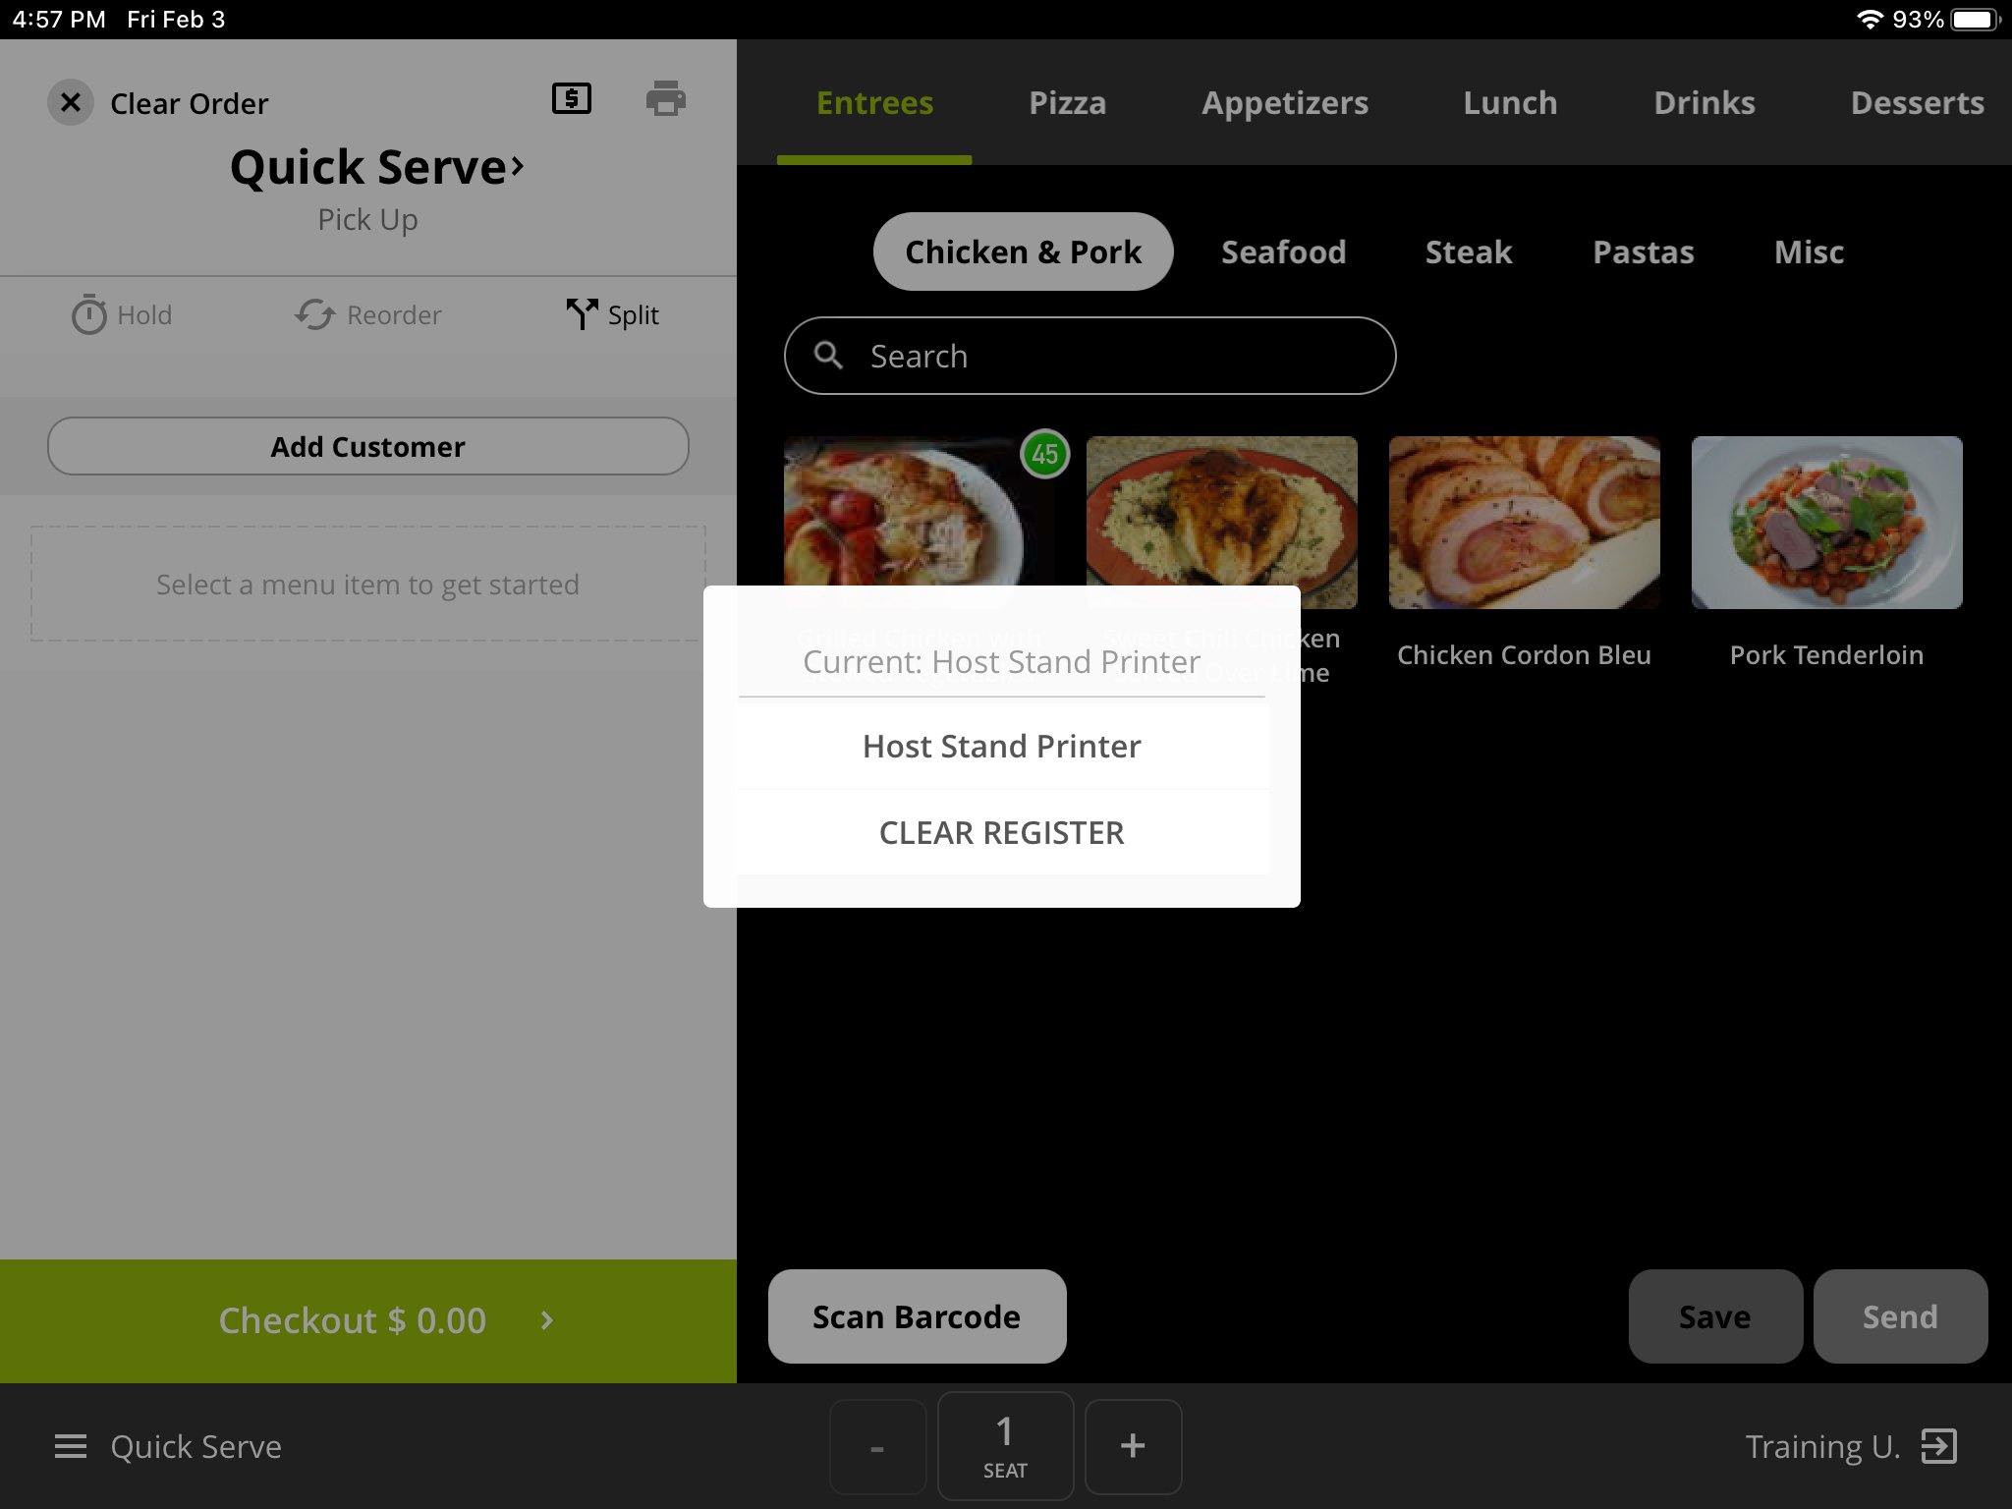Open the hamburger menu icon
This screenshot has width=2012, height=1509.
coord(71,1446)
